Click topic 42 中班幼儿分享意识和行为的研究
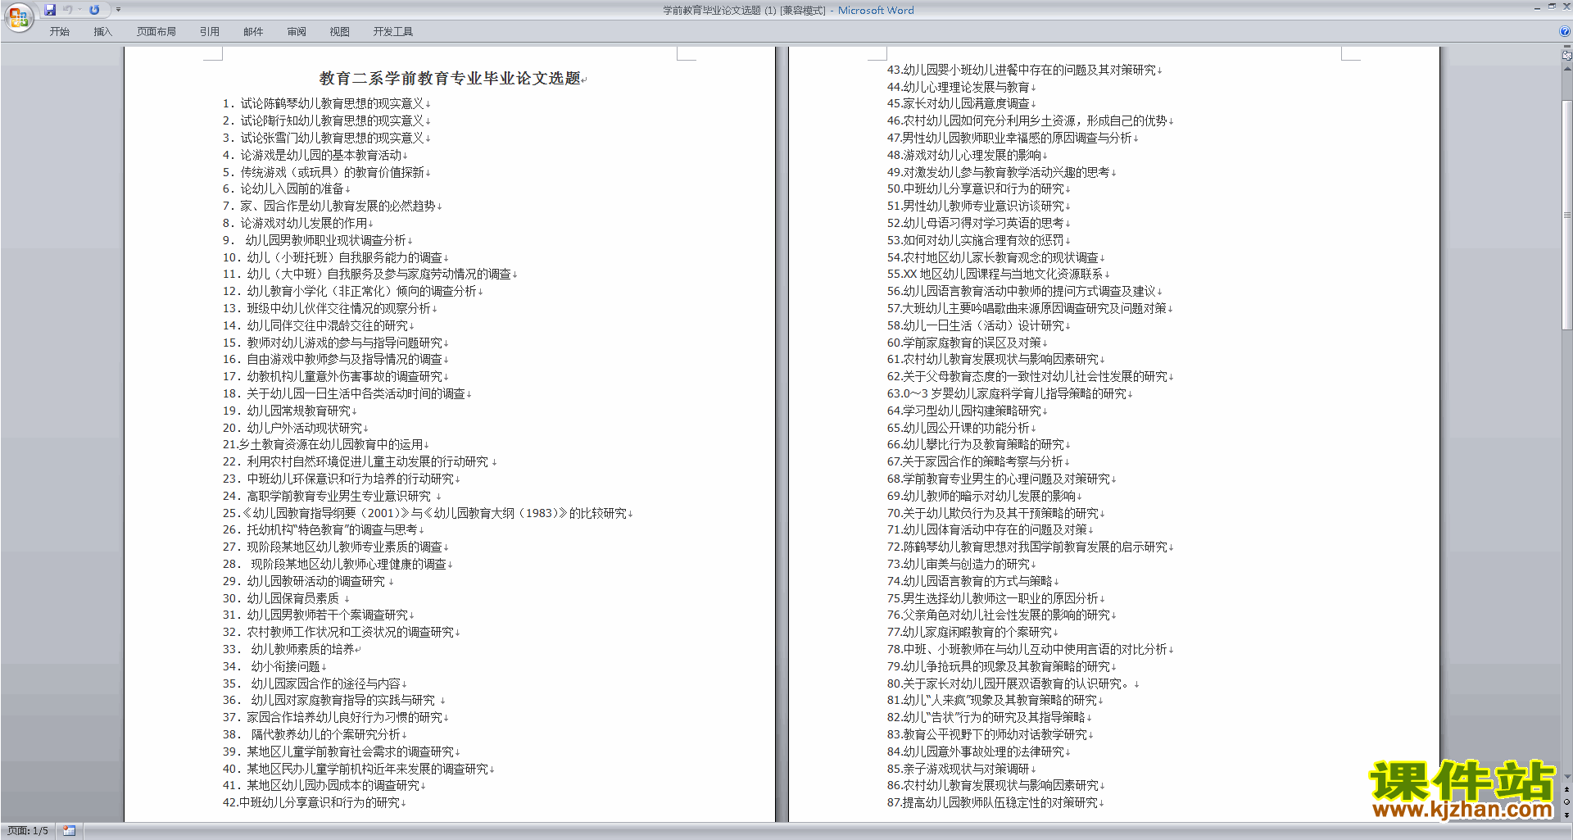 [311, 802]
